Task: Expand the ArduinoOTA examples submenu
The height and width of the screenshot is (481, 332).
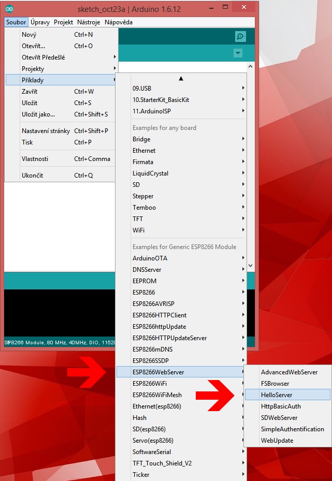Action: (x=150, y=258)
